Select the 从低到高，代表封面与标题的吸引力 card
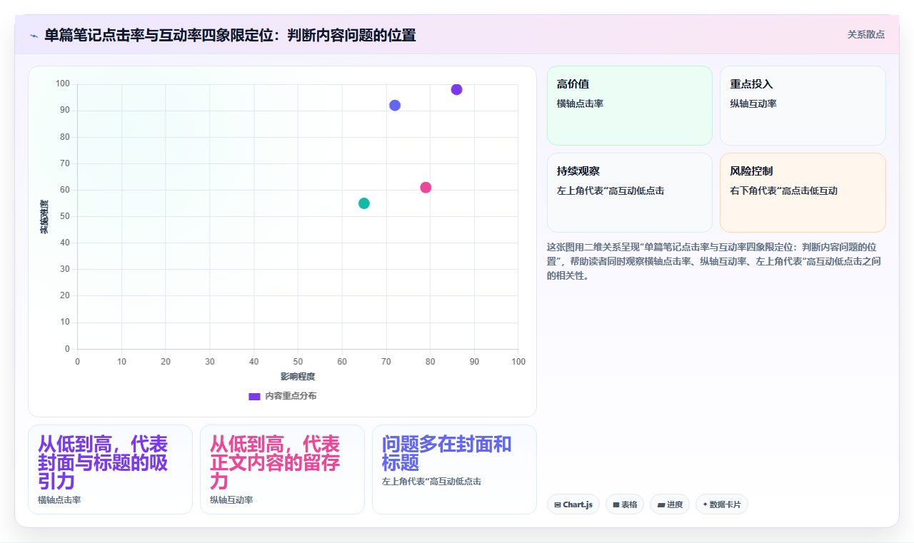The image size is (914, 543). click(110, 470)
